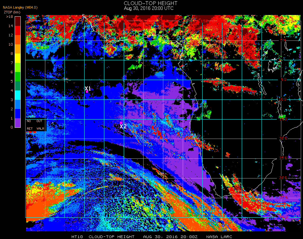This screenshot has height=239, width=303.
Task: Select the bright red 12–14 km legend swatch
Action: [x=18, y=30]
